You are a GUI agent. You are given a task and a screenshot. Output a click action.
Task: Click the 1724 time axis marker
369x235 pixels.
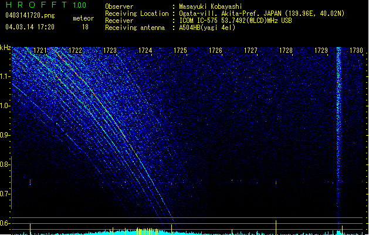tap(145, 51)
